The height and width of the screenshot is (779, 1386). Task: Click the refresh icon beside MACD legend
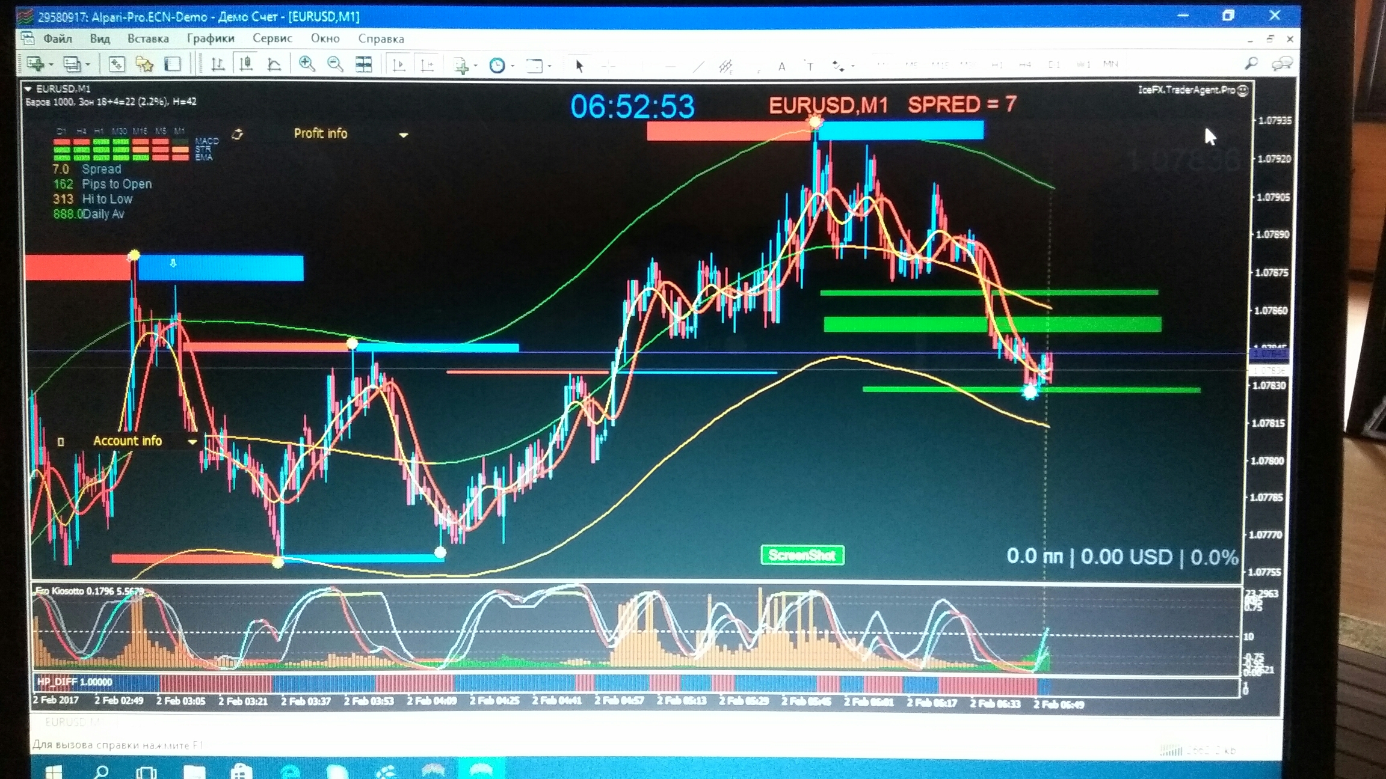(x=237, y=134)
